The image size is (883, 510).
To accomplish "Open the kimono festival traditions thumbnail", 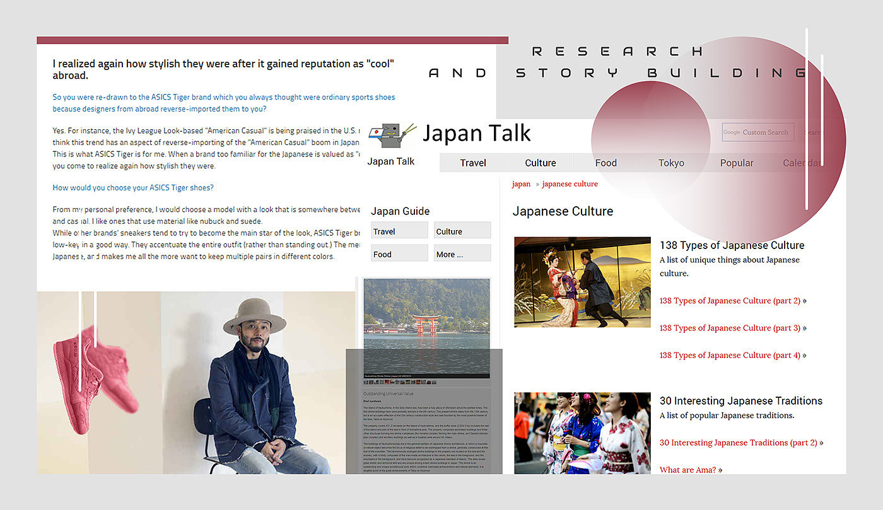I will click(582, 433).
